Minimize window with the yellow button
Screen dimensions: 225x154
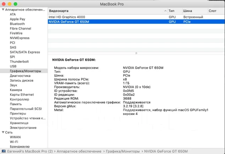(9, 4)
